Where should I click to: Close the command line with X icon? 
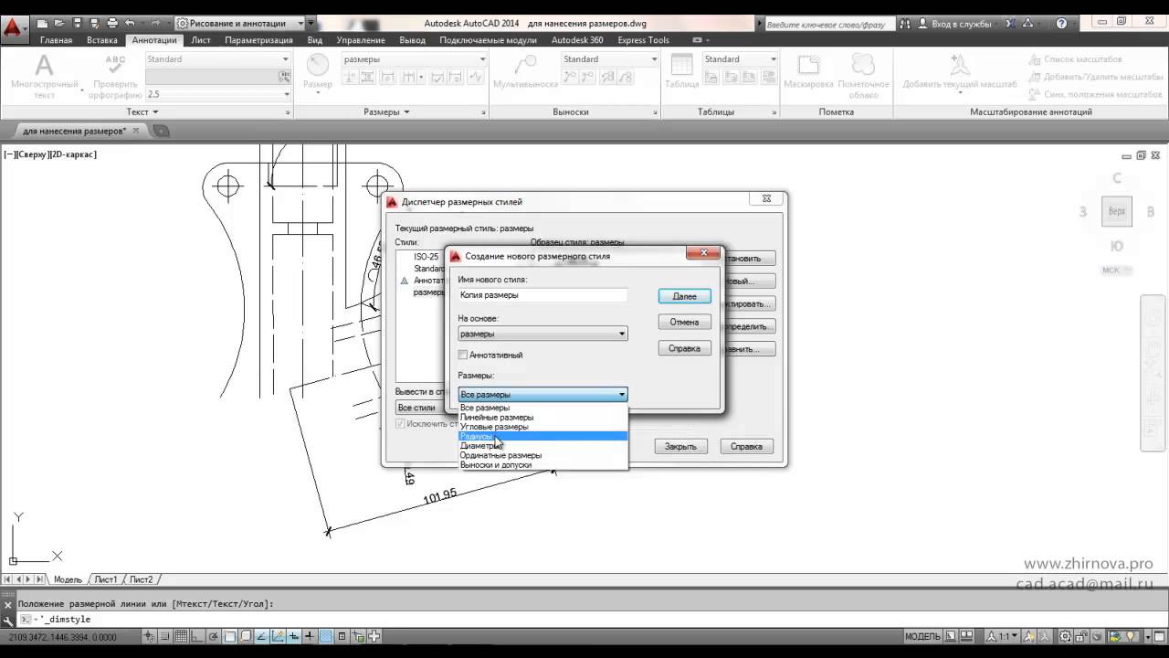[8, 604]
